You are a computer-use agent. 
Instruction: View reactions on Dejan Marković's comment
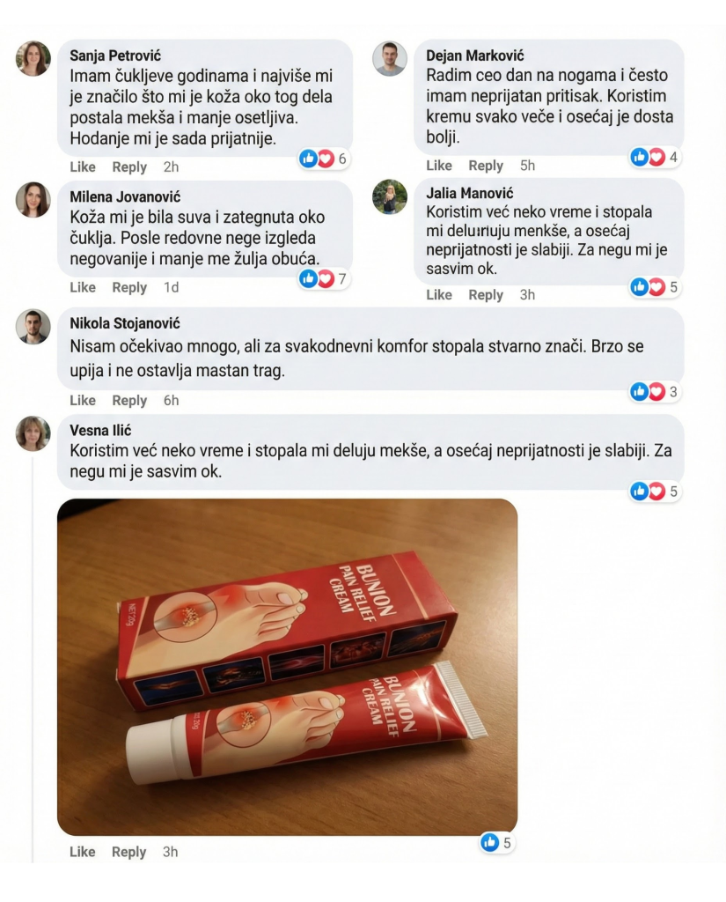point(655,157)
